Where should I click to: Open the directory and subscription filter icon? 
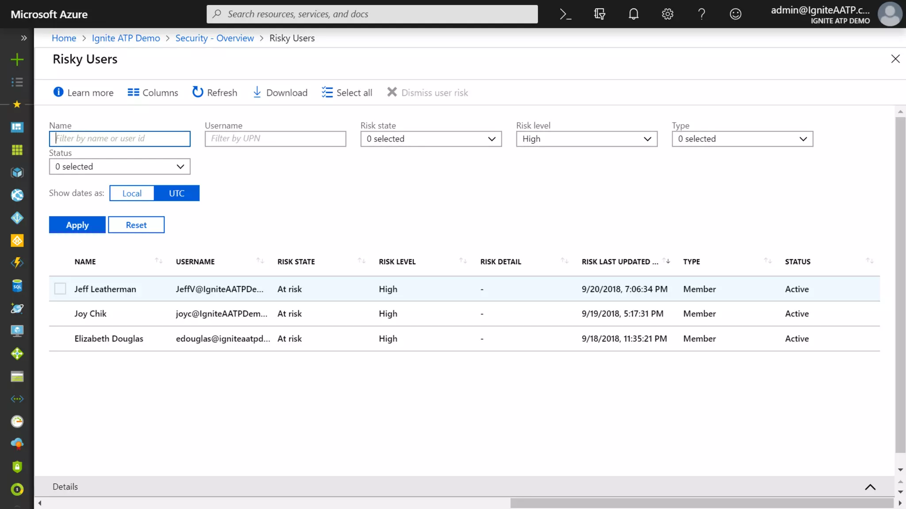tap(599, 14)
